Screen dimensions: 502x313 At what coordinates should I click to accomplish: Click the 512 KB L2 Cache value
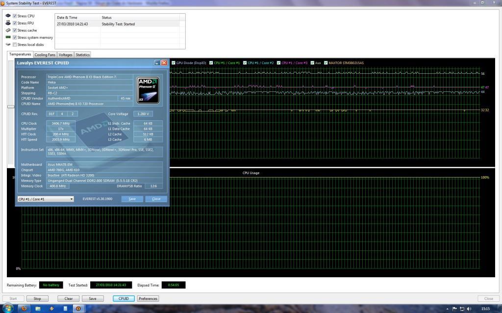tap(148, 134)
